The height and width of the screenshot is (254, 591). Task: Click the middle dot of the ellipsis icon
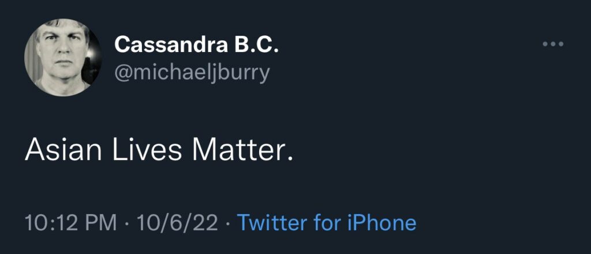pyautogui.click(x=552, y=44)
